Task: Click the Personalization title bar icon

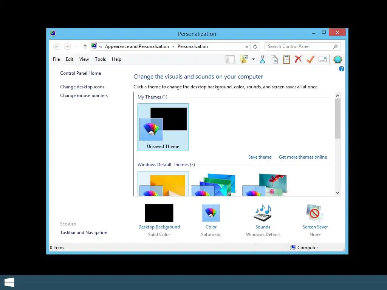Action: 53,34
